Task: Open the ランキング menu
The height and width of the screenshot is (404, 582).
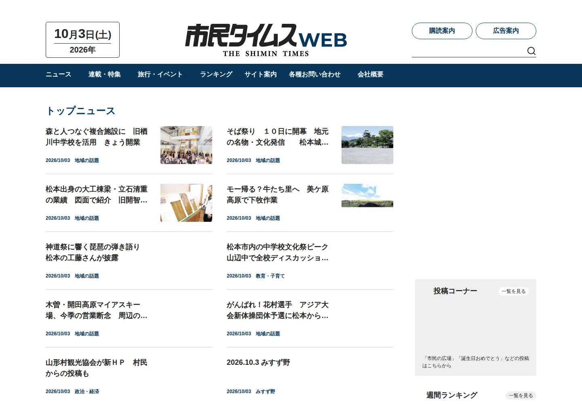Action: point(216,74)
